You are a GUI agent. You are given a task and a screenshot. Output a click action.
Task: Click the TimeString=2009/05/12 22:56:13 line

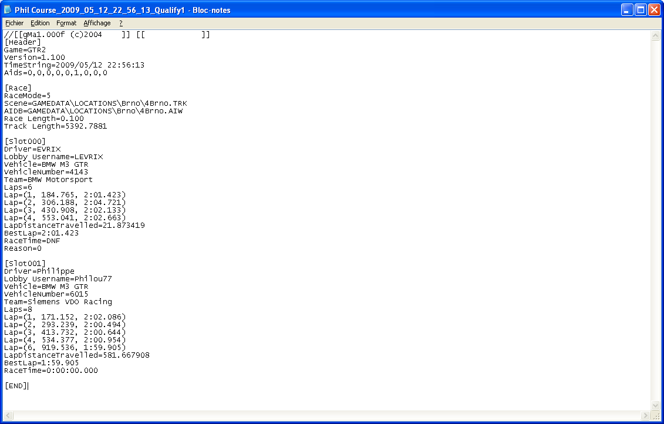point(74,65)
